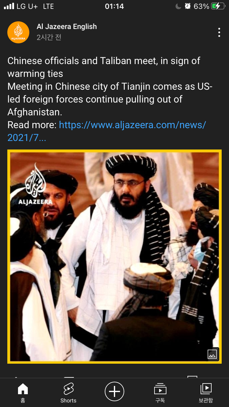Screen dimensions: 229x407
Task: Tap the 01:14 clock in status bar
Action: click(114, 6)
